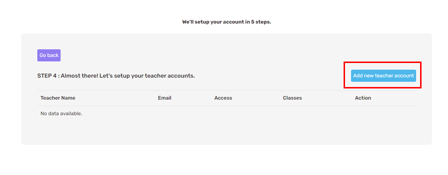Click the STEP 4 heading text
The height and width of the screenshot is (175, 448).
[x=116, y=76]
